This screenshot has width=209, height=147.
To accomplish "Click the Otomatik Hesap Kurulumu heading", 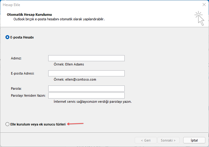I will 29,15.
